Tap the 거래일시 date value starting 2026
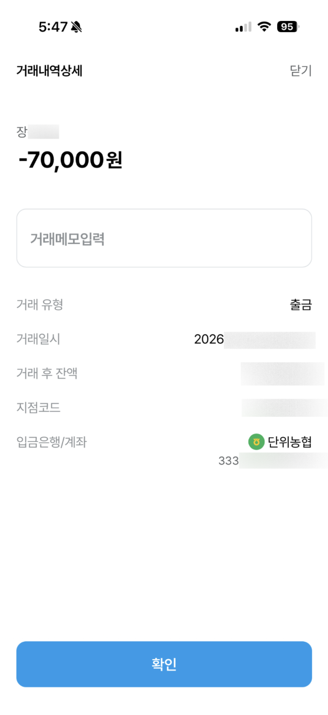 click(x=255, y=339)
